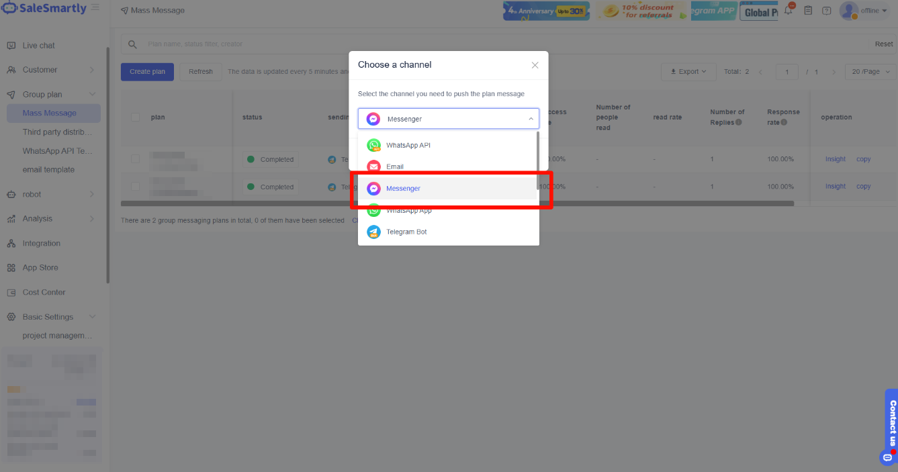
Task: Open email template submenu item
Action: click(48, 170)
